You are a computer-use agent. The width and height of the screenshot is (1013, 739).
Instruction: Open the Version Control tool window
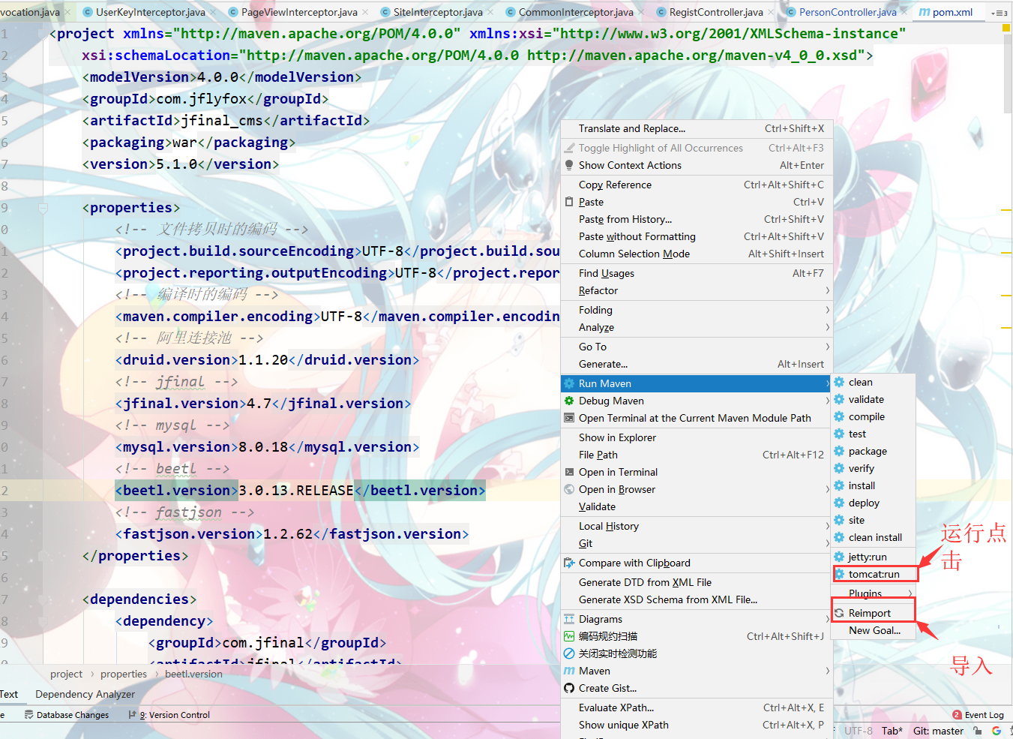click(x=169, y=715)
